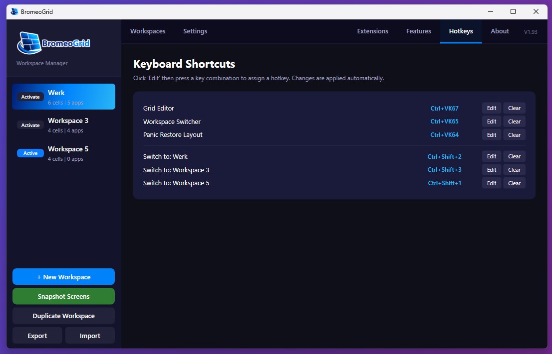Activate the Werk workspace
The width and height of the screenshot is (552, 354).
tap(30, 97)
